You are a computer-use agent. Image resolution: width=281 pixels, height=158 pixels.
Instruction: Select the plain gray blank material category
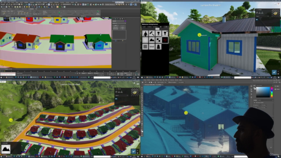click(x=145, y=40)
